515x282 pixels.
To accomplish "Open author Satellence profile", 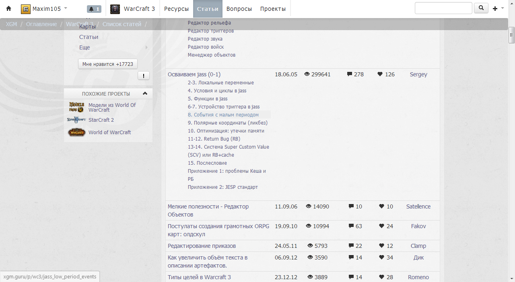I will [x=418, y=206].
